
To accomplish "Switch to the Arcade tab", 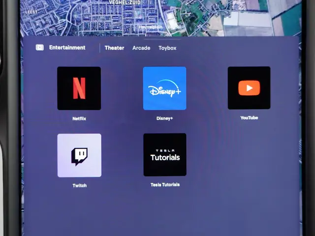I will [141, 48].
